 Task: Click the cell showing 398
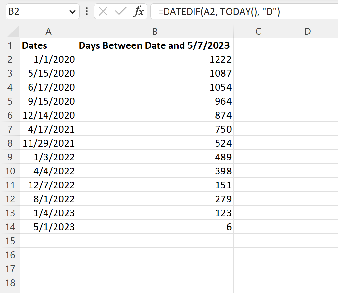pos(155,171)
